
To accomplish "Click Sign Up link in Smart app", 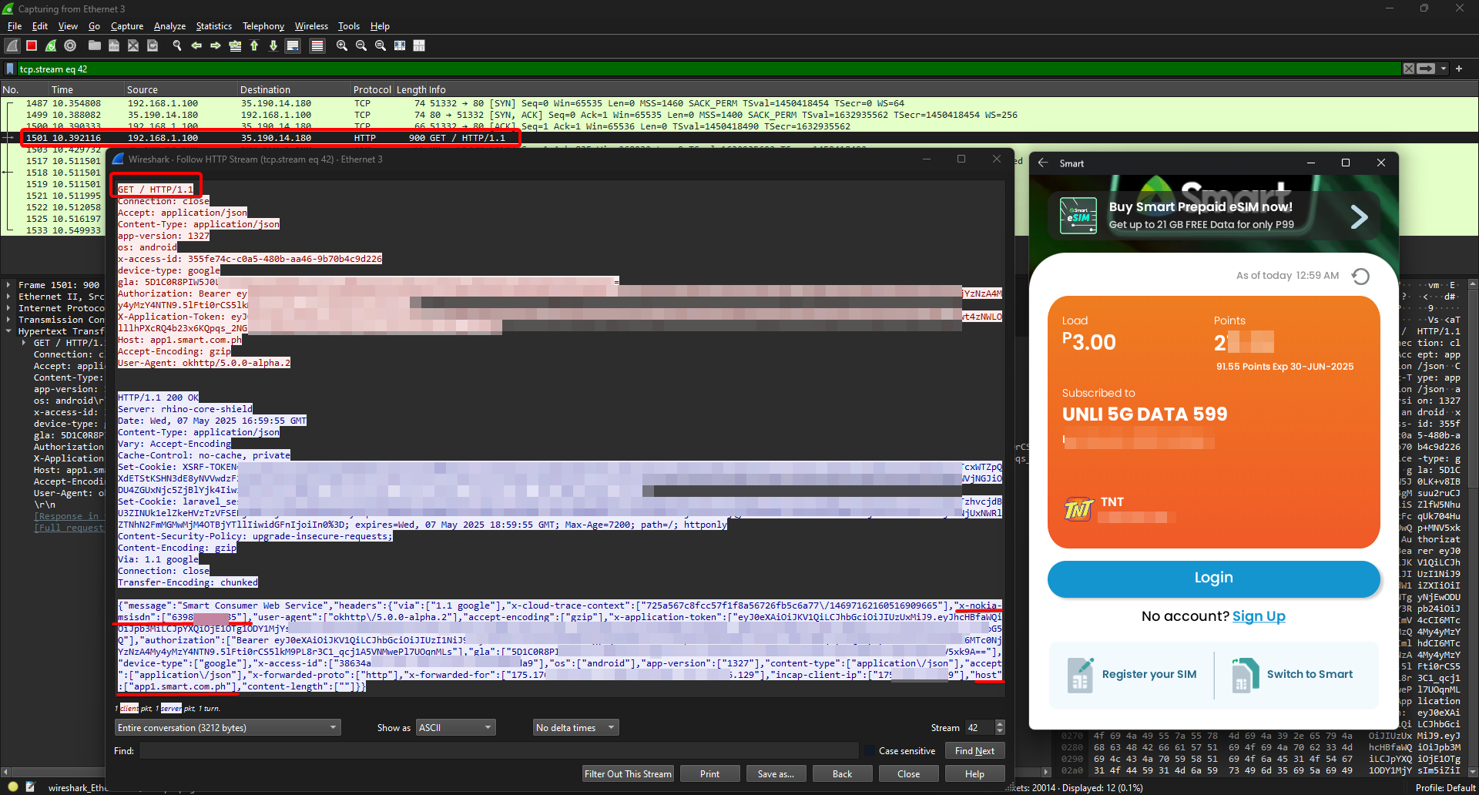I will coord(1259,616).
